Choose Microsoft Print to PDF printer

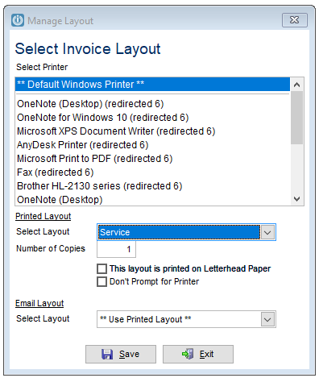pos(152,159)
